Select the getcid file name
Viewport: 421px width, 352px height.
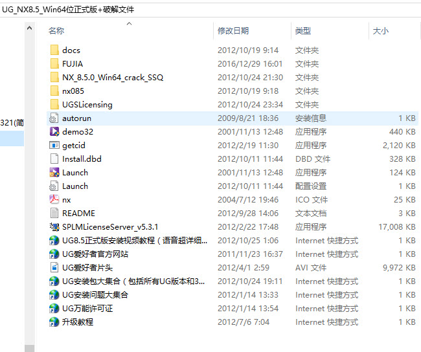click(x=74, y=146)
